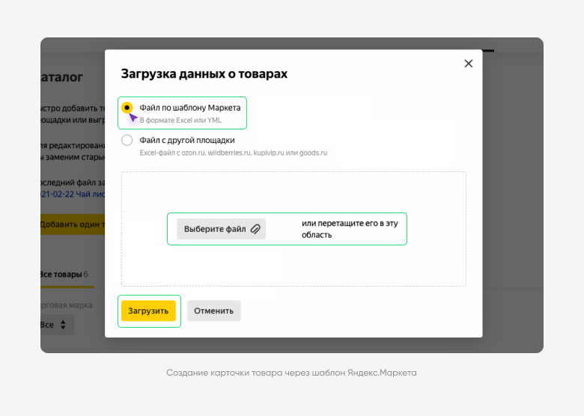584x416 pixels.
Task: Click the paperclip attachment icon
Action: tap(255, 229)
